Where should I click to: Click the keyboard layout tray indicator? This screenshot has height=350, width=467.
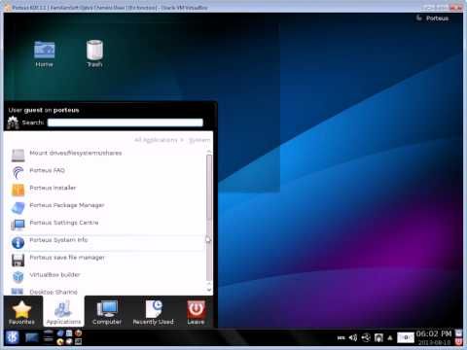[341, 338]
